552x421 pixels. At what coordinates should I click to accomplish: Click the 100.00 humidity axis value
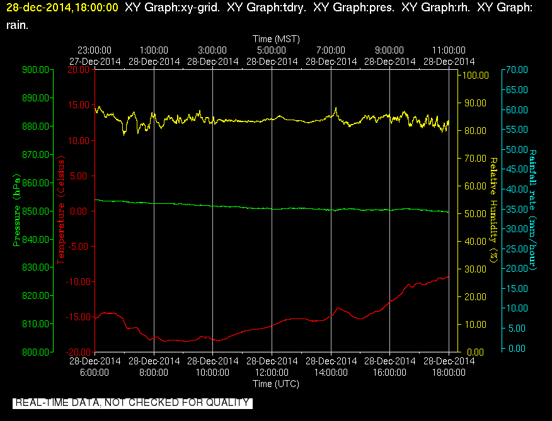click(x=475, y=76)
